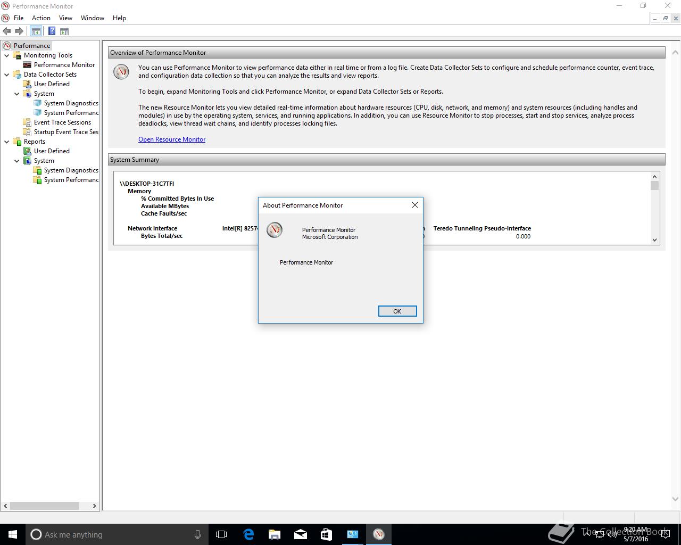Toggle Show/Hide Action Pane toolbar icon
Image resolution: width=681 pixels, height=545 pixels.
(x=64, y=31)
